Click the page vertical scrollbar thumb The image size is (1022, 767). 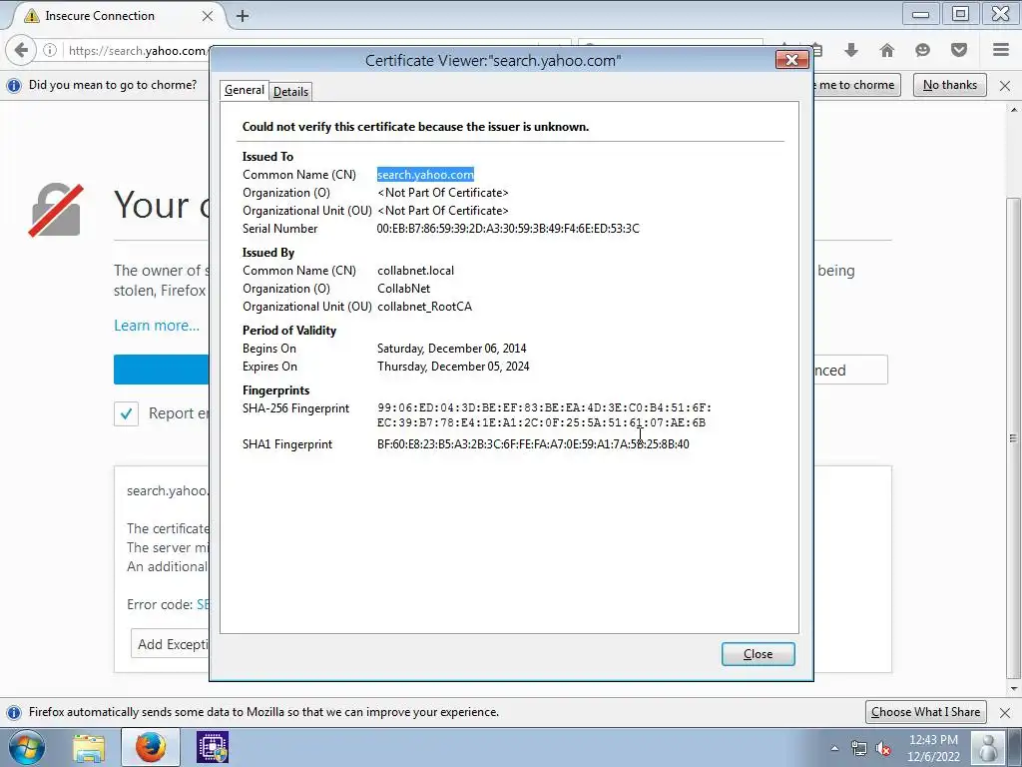(1013, 438)
